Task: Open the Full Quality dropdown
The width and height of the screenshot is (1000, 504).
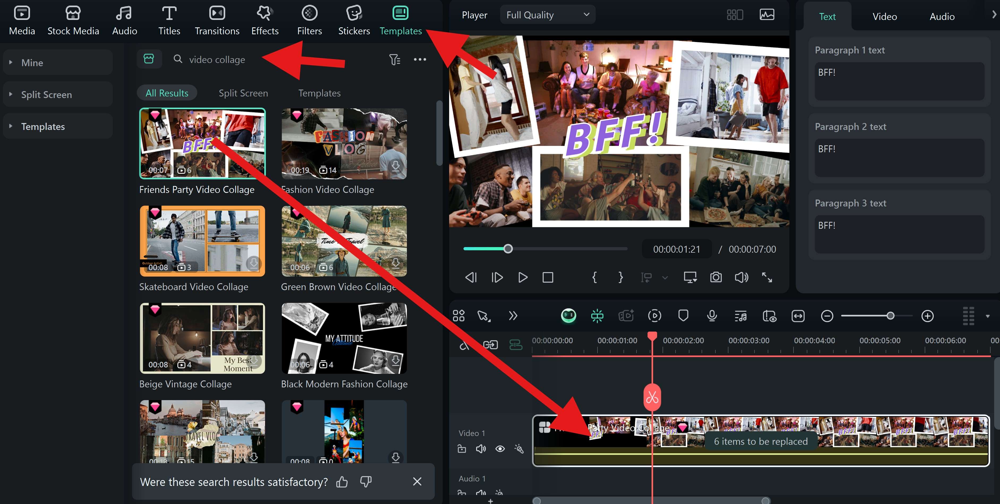Action: [x=547, y=15]
